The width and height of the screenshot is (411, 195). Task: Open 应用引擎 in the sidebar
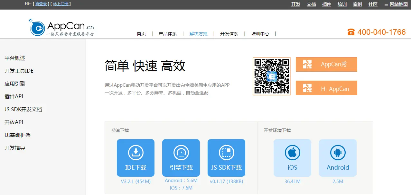[x=15, y=84]
